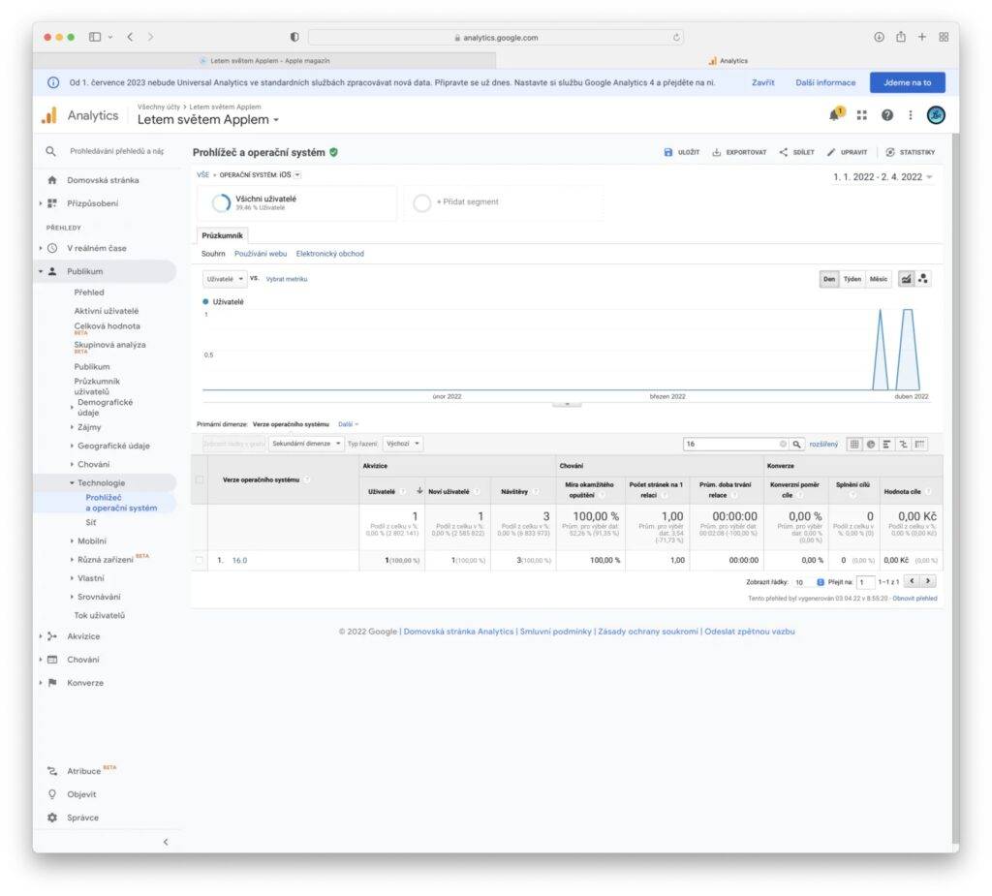Tick the select-all checkbox in table header

click(x=200, y=479)
